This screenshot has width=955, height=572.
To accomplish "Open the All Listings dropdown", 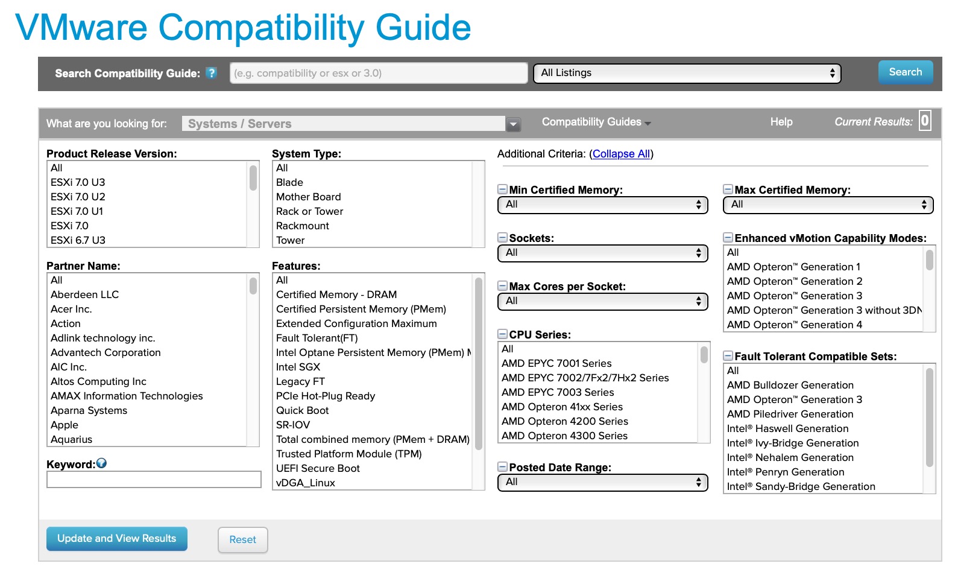I will point(687,73).
